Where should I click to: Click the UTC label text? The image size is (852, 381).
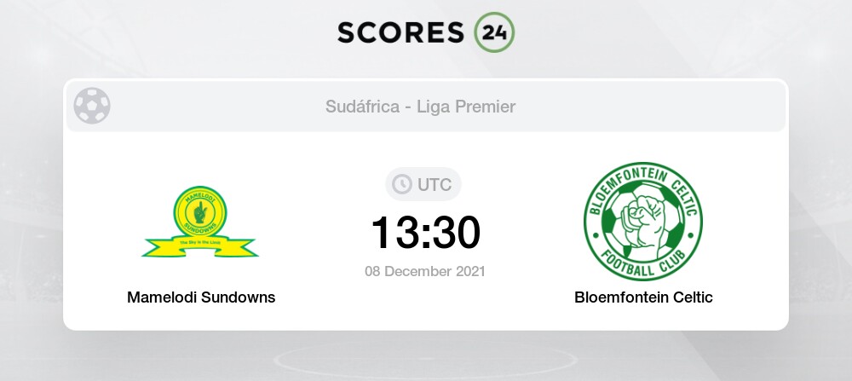(x=435, y=185)
